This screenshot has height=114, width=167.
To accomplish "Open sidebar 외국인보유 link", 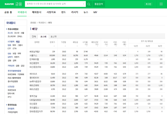I will click(x=12, y=90).
